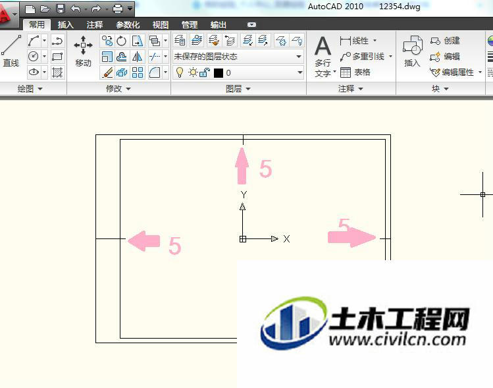Expand the 修改 panel

118,89
